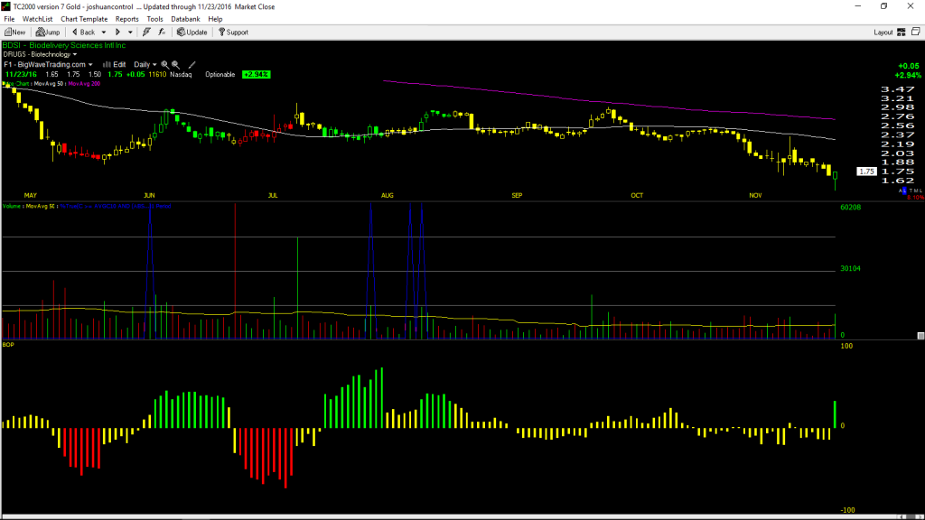The width and height of the screenshot is (925, 520).
Task: Click the window tile icon beside Layout
Action: [x=916, y=32]
